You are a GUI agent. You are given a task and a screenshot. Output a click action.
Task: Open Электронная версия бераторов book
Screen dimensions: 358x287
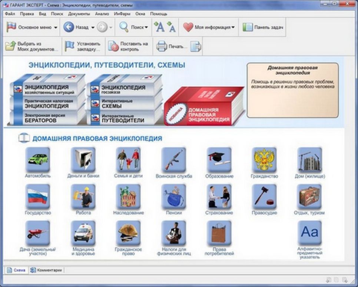(46, 118)
